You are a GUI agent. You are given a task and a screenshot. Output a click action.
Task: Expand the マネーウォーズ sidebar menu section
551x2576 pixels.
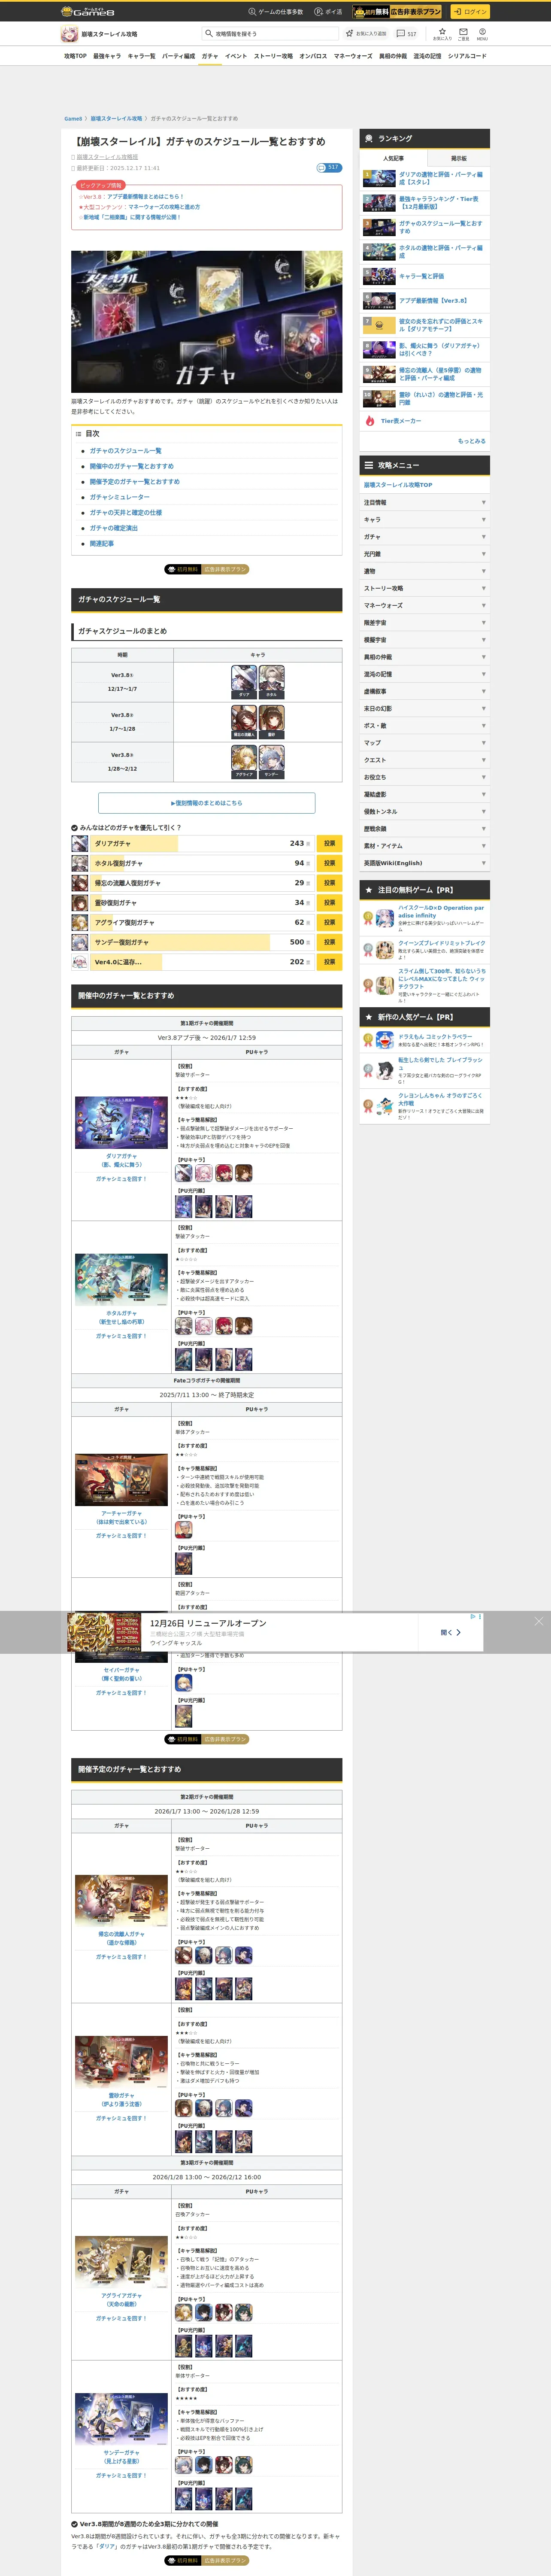pyautogui.click(x=425, y=605)
